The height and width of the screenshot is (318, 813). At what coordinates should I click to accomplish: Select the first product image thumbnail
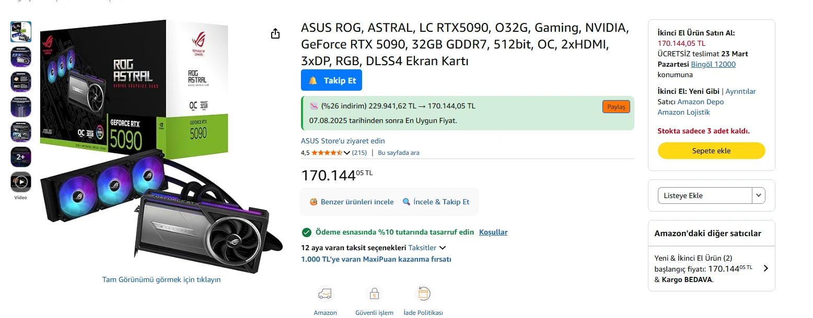pos(21,32)
